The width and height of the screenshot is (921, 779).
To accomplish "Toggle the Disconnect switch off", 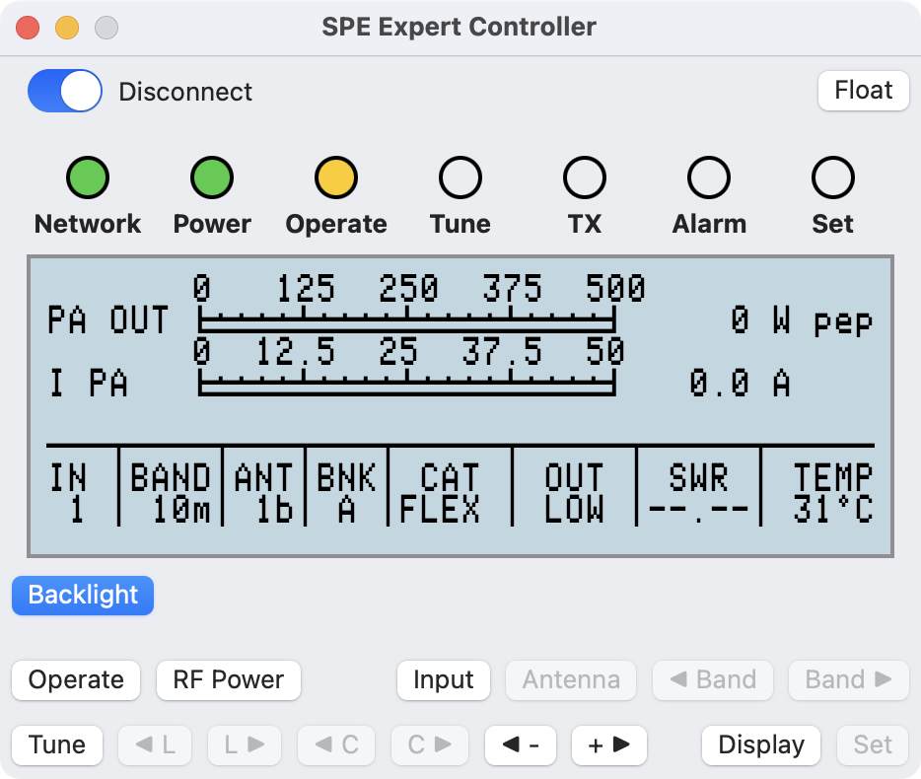I will (x=65, y=91).
